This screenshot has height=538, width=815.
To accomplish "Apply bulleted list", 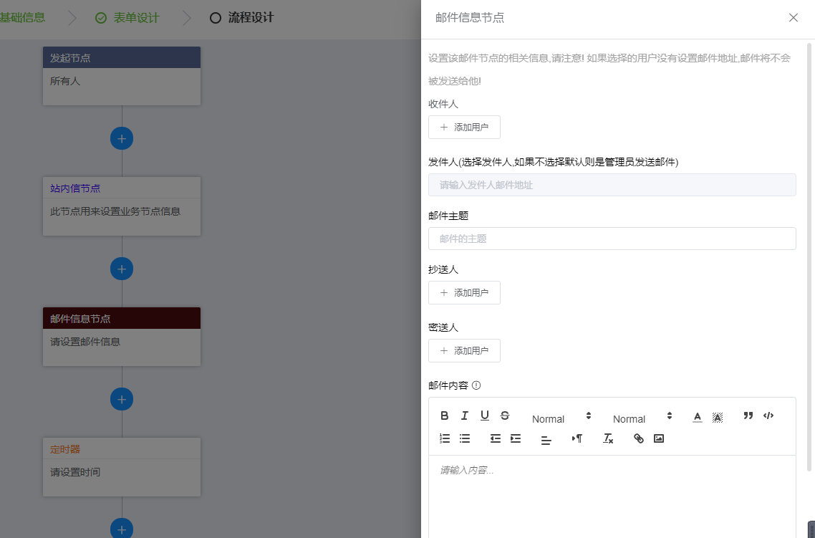I will tap(465, 438).
